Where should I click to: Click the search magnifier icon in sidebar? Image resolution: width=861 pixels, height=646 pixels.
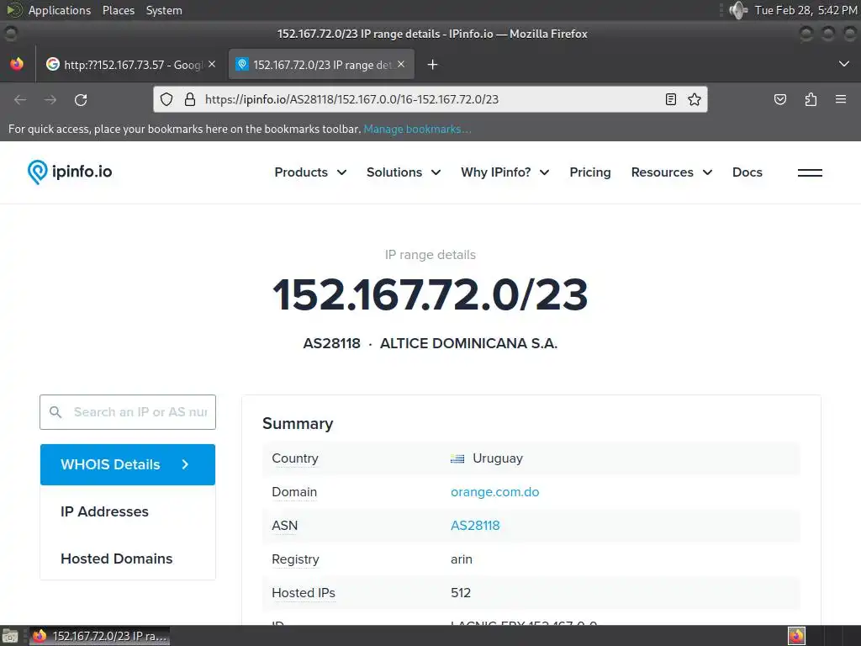coord(55,412)
